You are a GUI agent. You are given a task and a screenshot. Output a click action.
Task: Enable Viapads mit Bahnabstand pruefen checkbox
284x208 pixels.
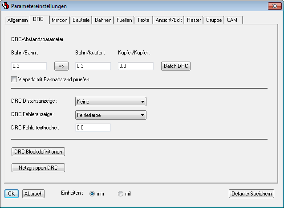tap(14, 79)
